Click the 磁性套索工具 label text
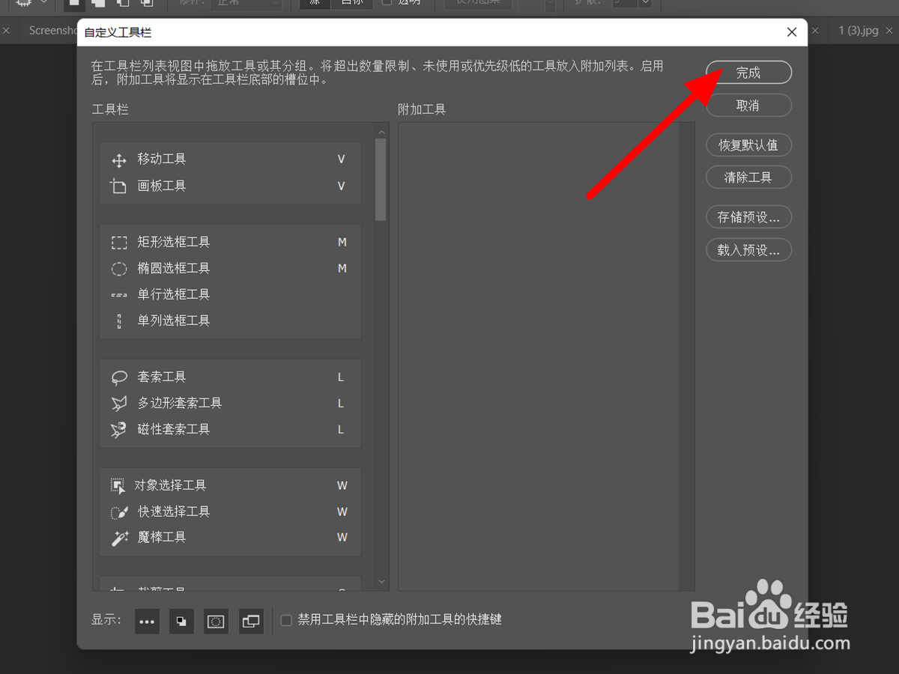899x674 pixels. [174, 429]
